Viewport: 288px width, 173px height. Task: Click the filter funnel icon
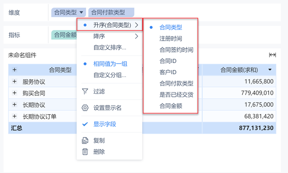pos(85,91)
